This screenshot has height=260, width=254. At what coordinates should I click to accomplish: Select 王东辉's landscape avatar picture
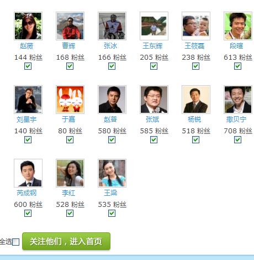pyautogui.click(x=154, y=26)
